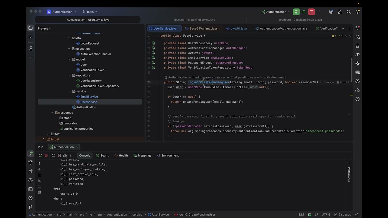Screen dimensions: 388x218
Task: Close the UserService.java editor tab
Action: pyautogui.click(x=179, y=28)
